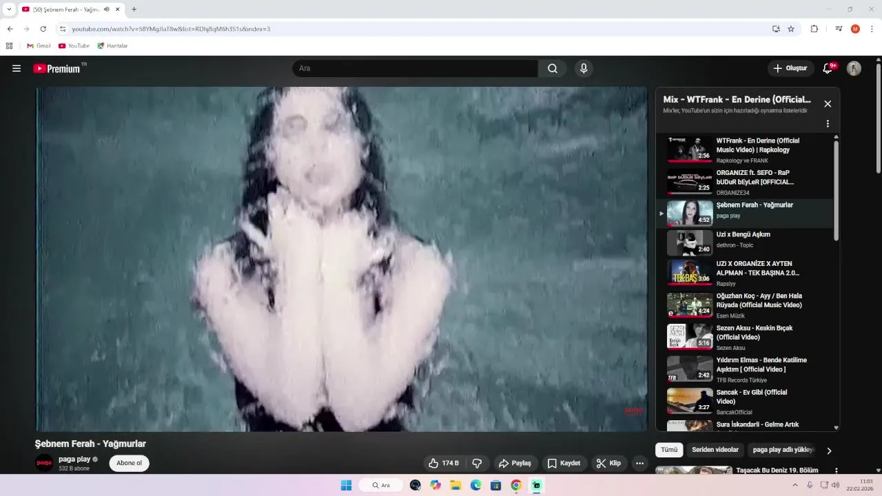Close the Mix playlist panel
Screen dimensions: 882x496
tap(828, 103)
